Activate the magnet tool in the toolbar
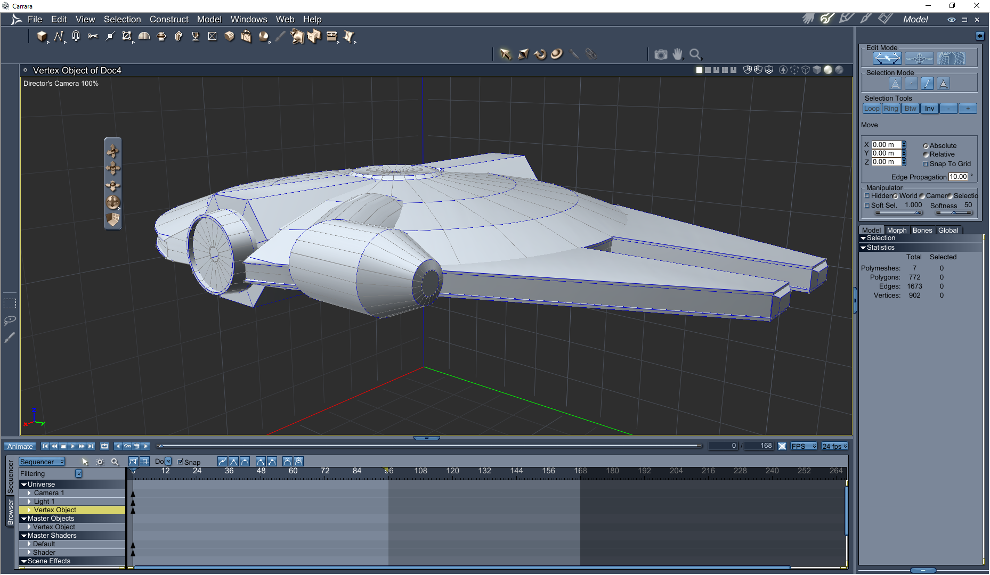Viewport: 990px width, 575px height. 76,36
